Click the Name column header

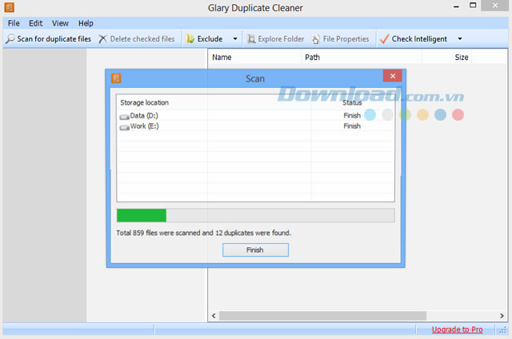(x=254, y=57)
